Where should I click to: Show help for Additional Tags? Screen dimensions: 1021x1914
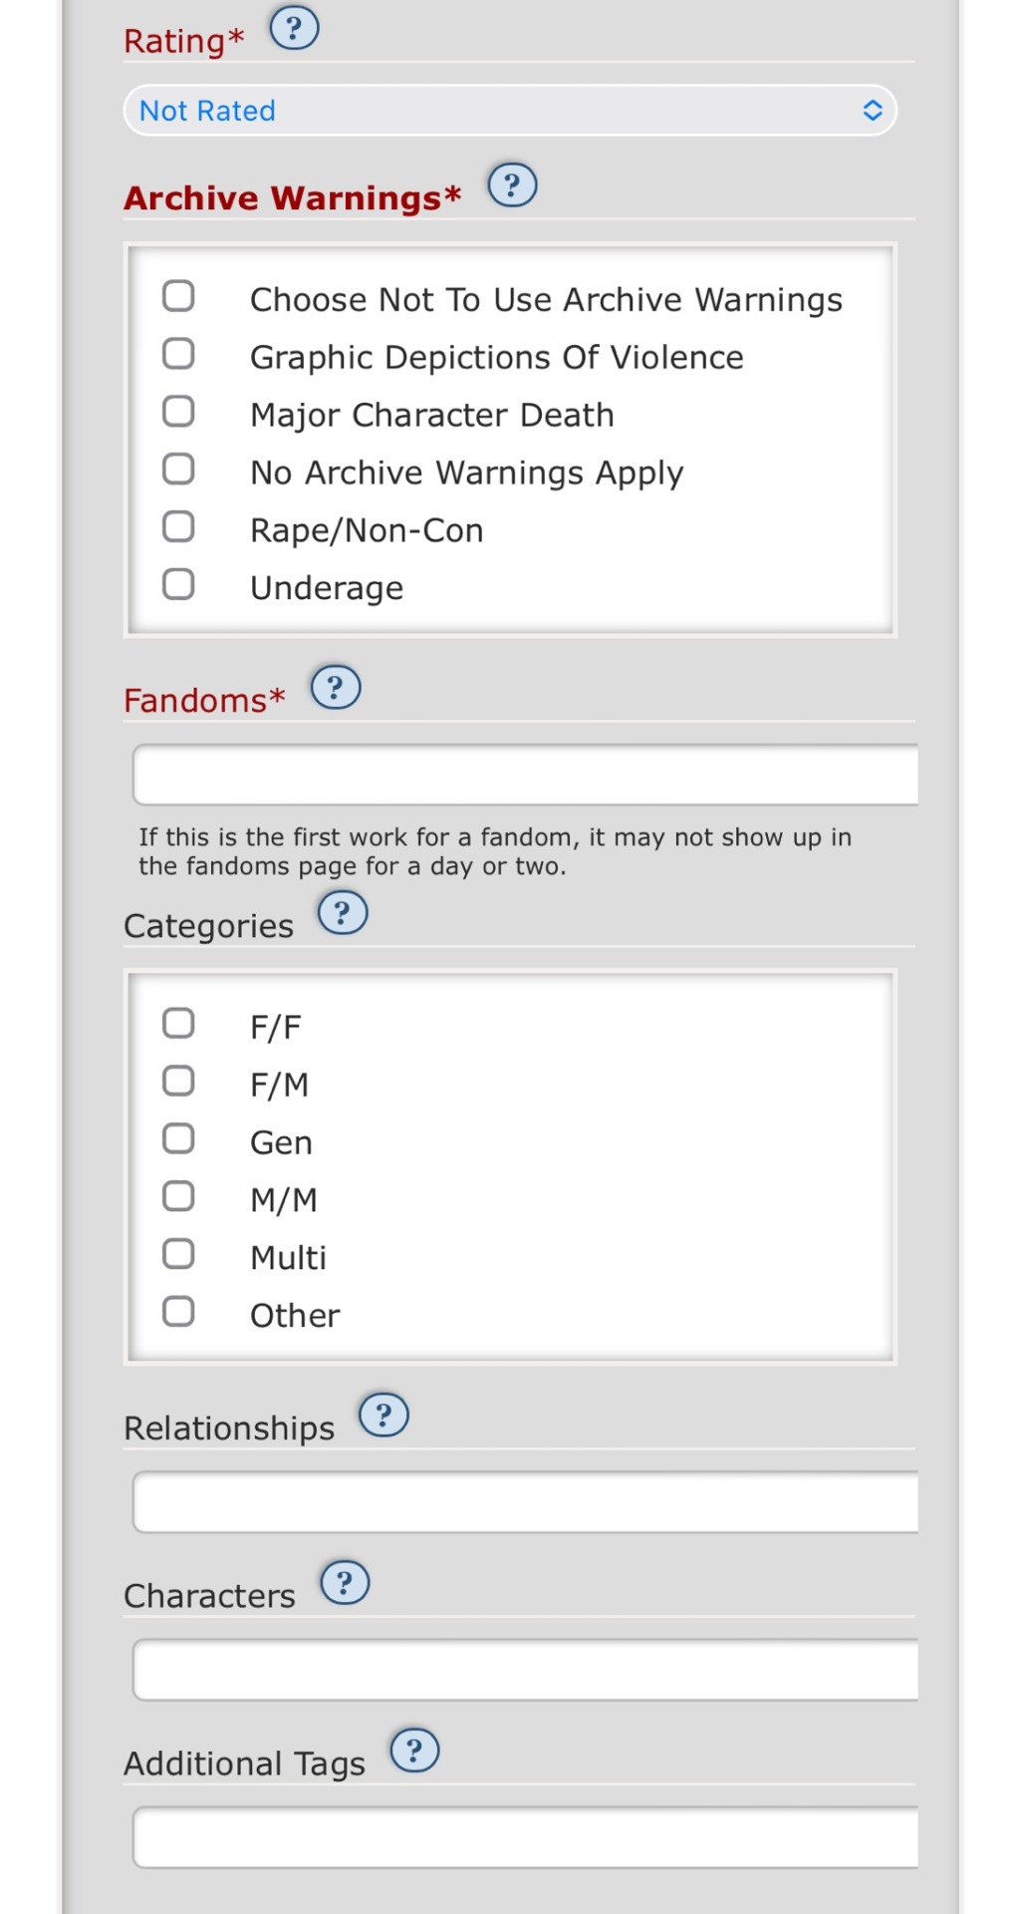click(414, 1751)
